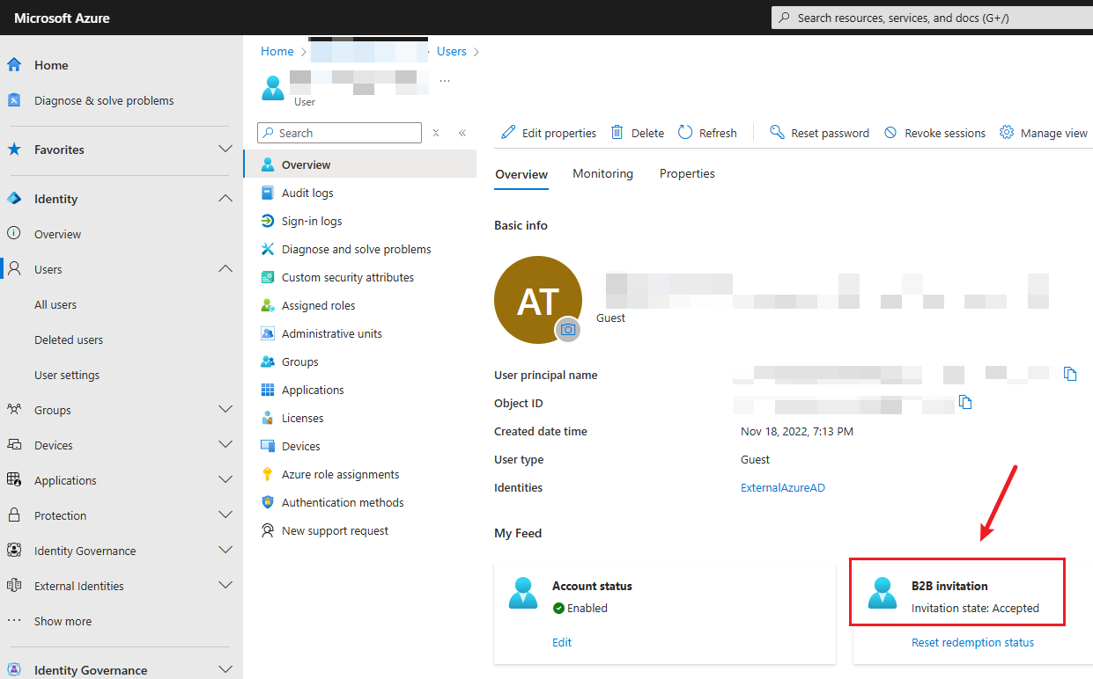Screen dimensions: 1093x679
Task: Click Refresh in the toolbar
Action: click(707, 133)
